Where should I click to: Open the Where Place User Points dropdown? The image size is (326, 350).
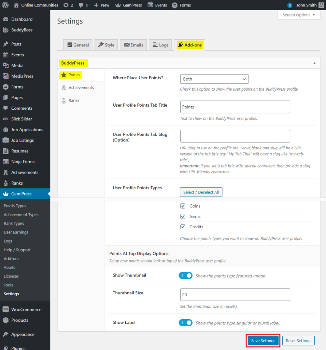[x=214, y=79]
